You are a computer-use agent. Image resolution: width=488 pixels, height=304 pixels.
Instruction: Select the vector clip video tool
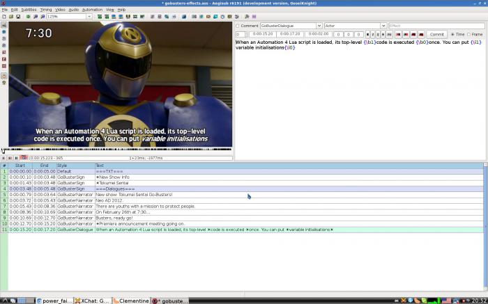4,66
